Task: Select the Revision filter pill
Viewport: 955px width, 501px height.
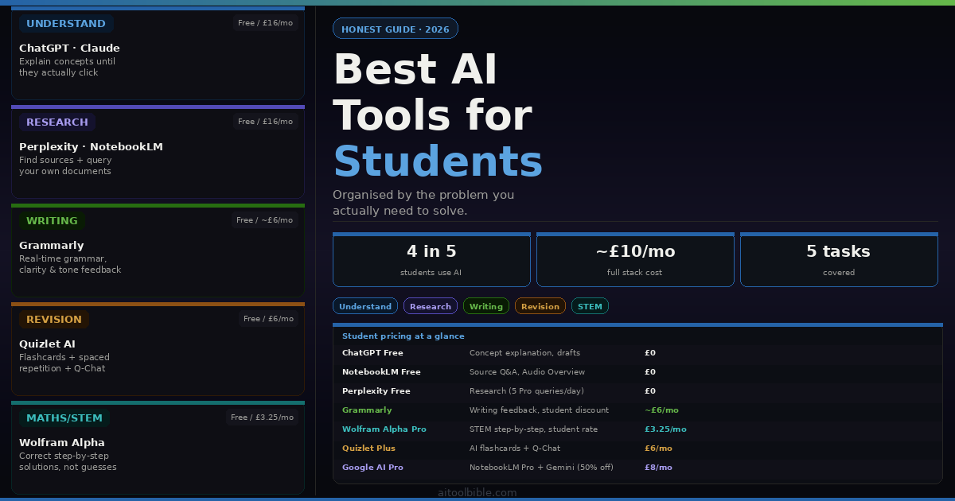Action: 540,306
